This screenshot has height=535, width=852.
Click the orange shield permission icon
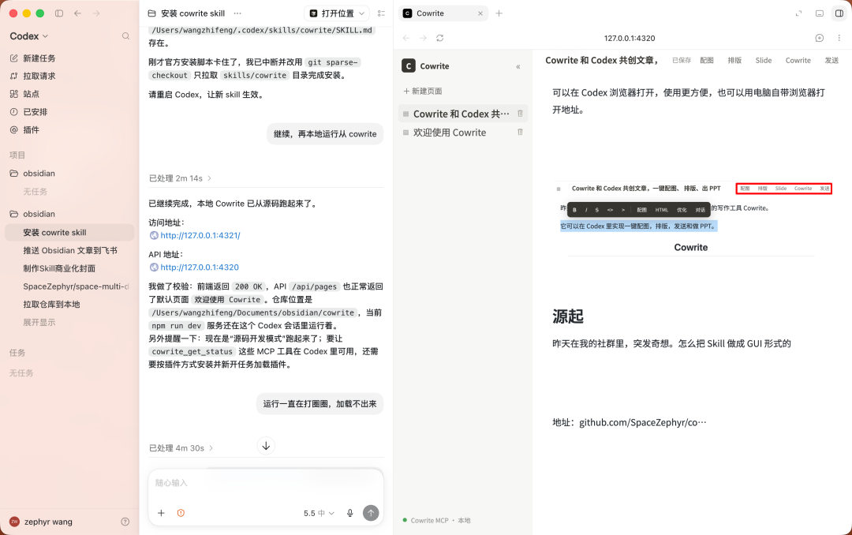point(181,513)
